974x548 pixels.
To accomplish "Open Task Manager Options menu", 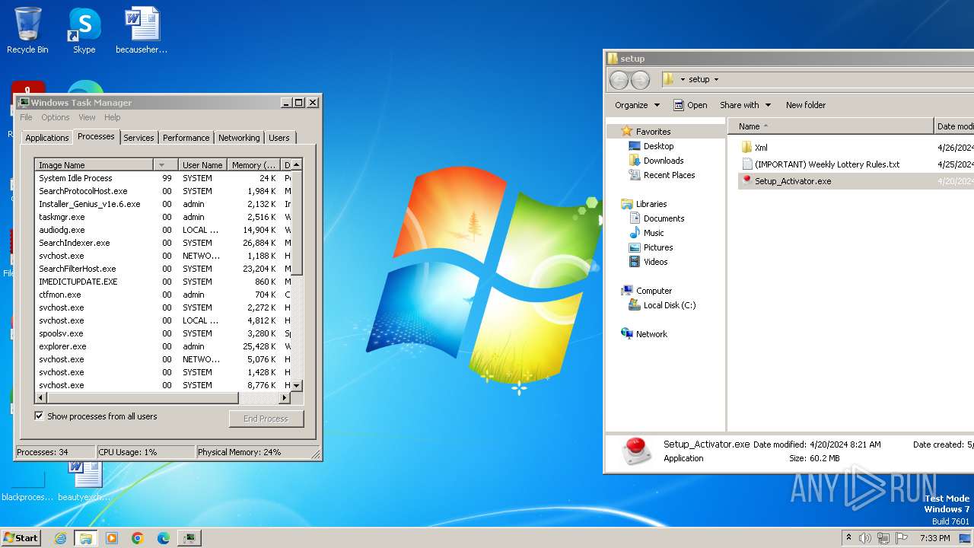I will click(56, 117).
